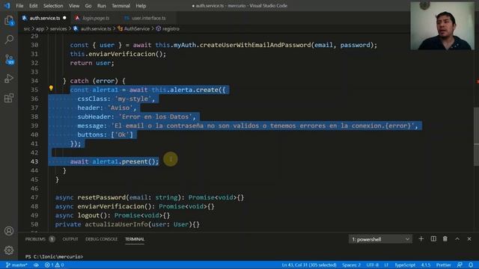Split the terminal pane

click(x=433, y=239)
